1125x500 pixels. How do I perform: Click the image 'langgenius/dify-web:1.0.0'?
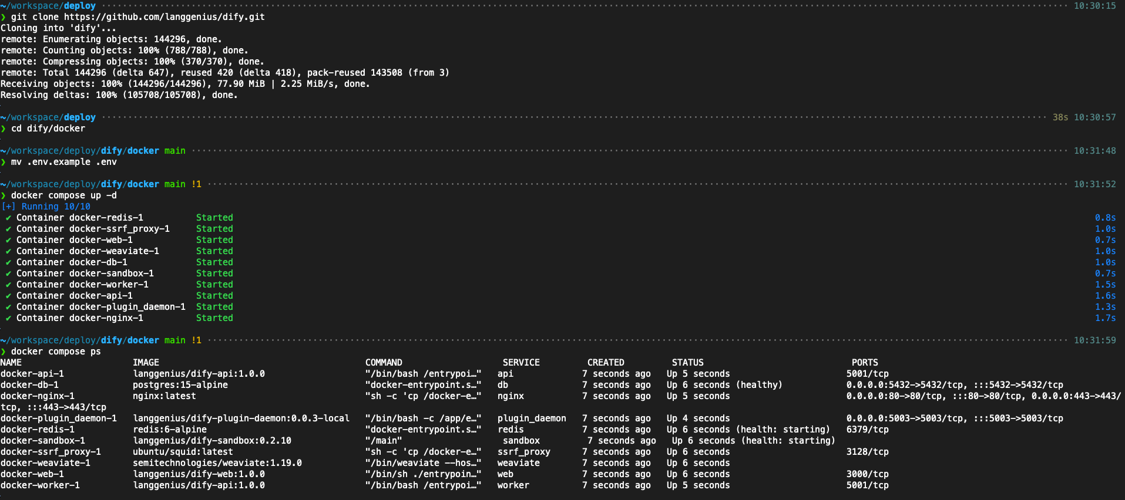click(199, 474)
